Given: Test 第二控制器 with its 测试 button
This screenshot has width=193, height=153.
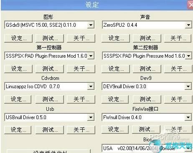Looking at the screenshot, I should (x=147, y=69).
